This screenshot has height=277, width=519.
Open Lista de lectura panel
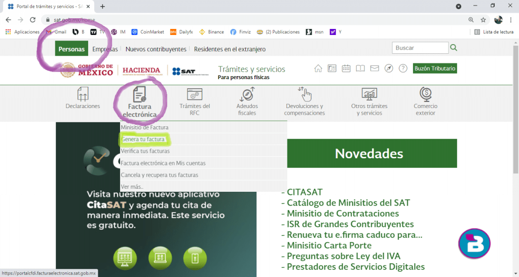point(494,32)
